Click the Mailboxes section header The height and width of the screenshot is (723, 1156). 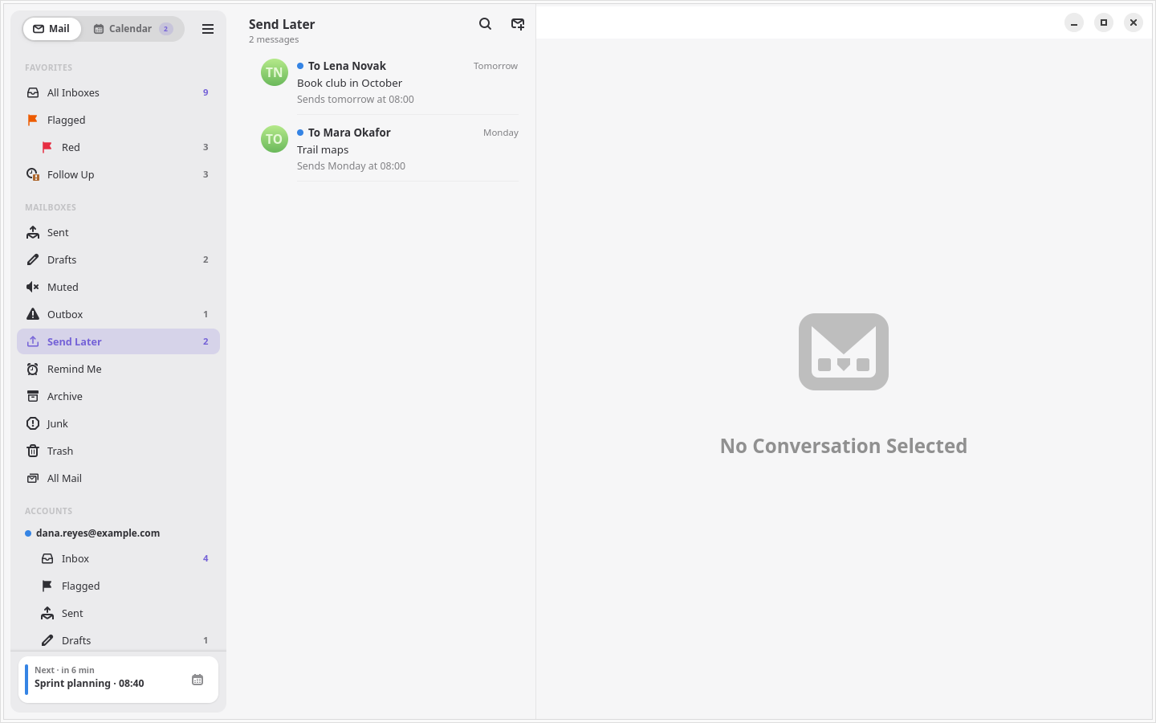[51, 207]
